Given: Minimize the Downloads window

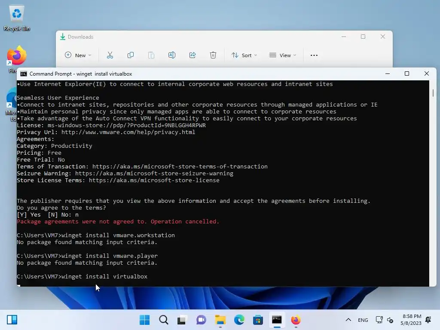Looking at the screenshot, I should point(344,37).
